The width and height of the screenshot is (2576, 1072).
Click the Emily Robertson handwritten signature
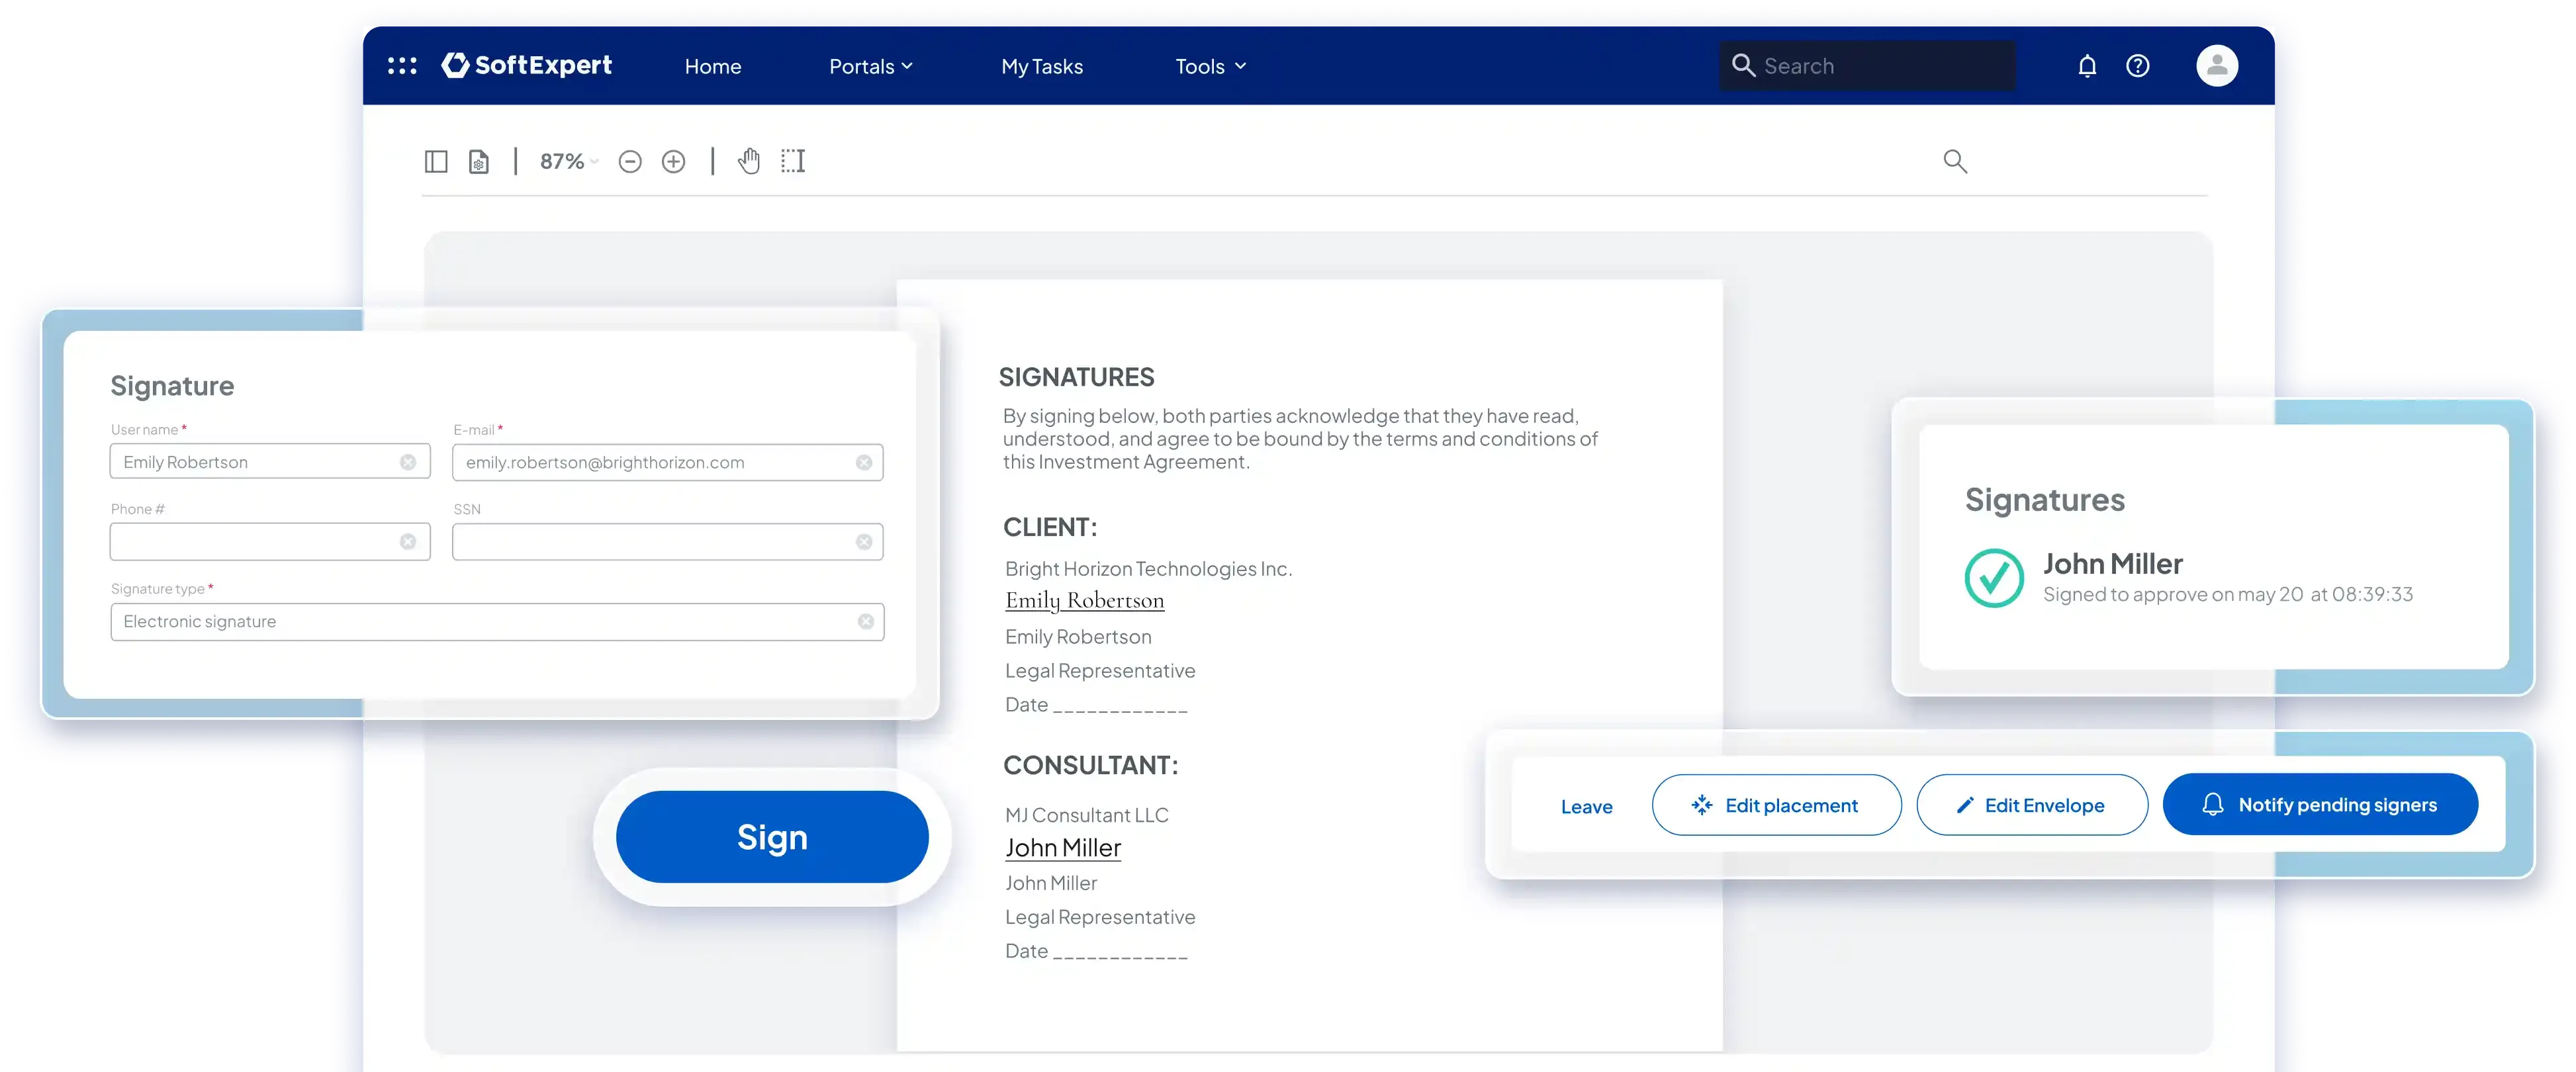[x=1085, y=601]
